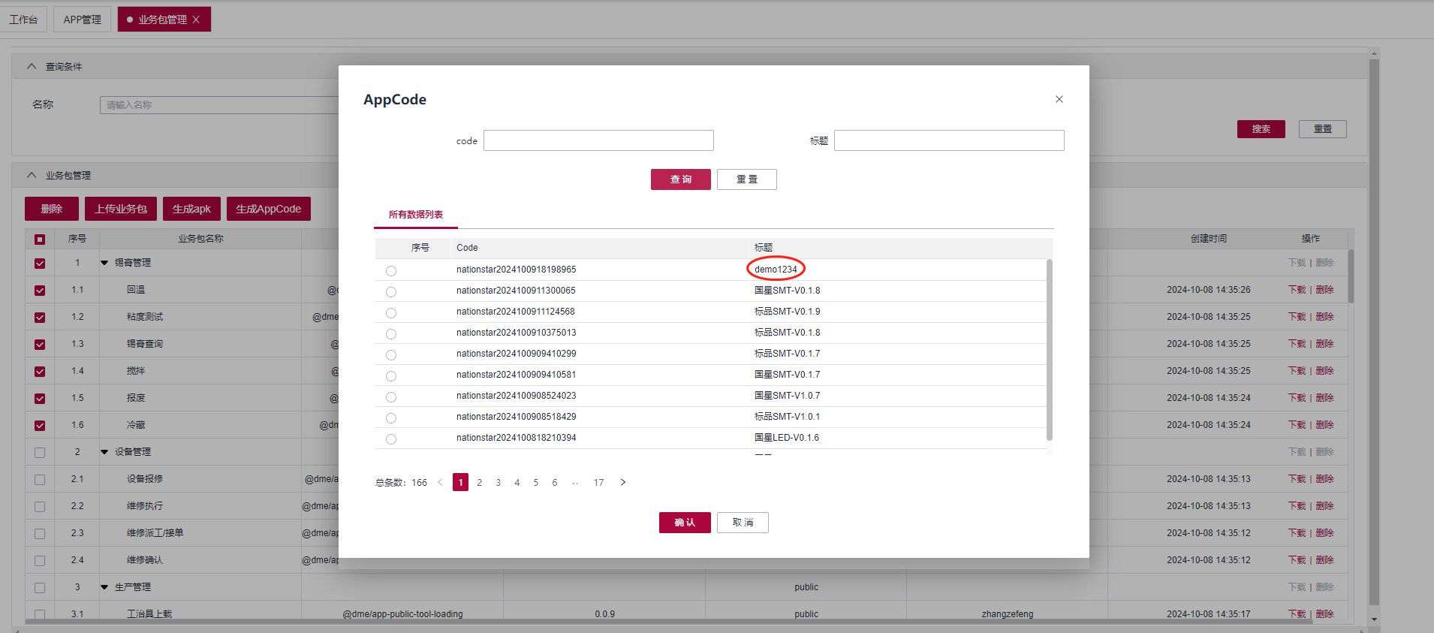Close the AppCode dialog with the X icon
Viewport: 1434px width, 633px height.
tap(1059, 99)
